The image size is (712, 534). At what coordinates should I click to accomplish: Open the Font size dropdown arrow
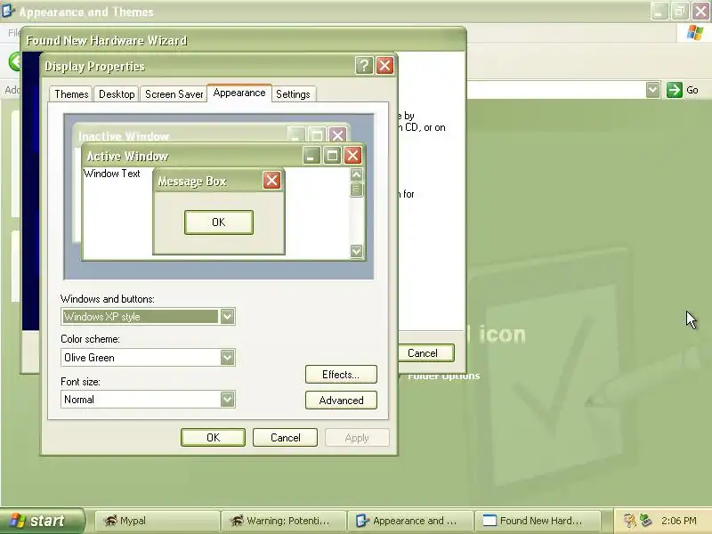pos(227,399)
